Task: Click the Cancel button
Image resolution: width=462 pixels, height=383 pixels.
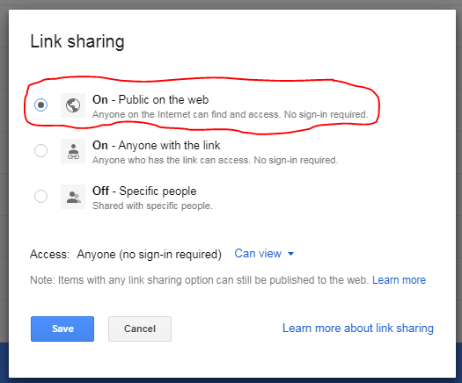Action: click(x=140, y=329)
